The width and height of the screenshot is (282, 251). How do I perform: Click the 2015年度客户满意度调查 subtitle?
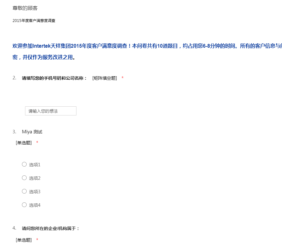point(34,21)
